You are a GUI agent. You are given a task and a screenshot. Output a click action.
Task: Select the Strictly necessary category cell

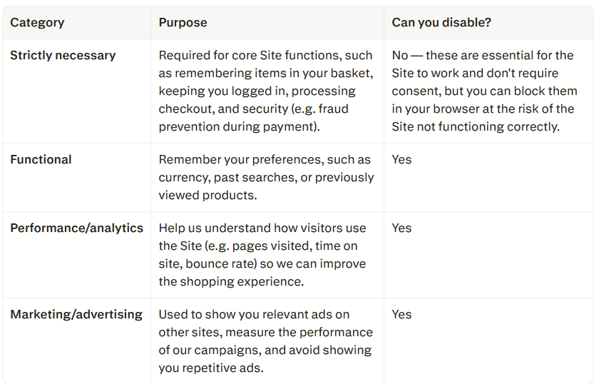(63, 56)
